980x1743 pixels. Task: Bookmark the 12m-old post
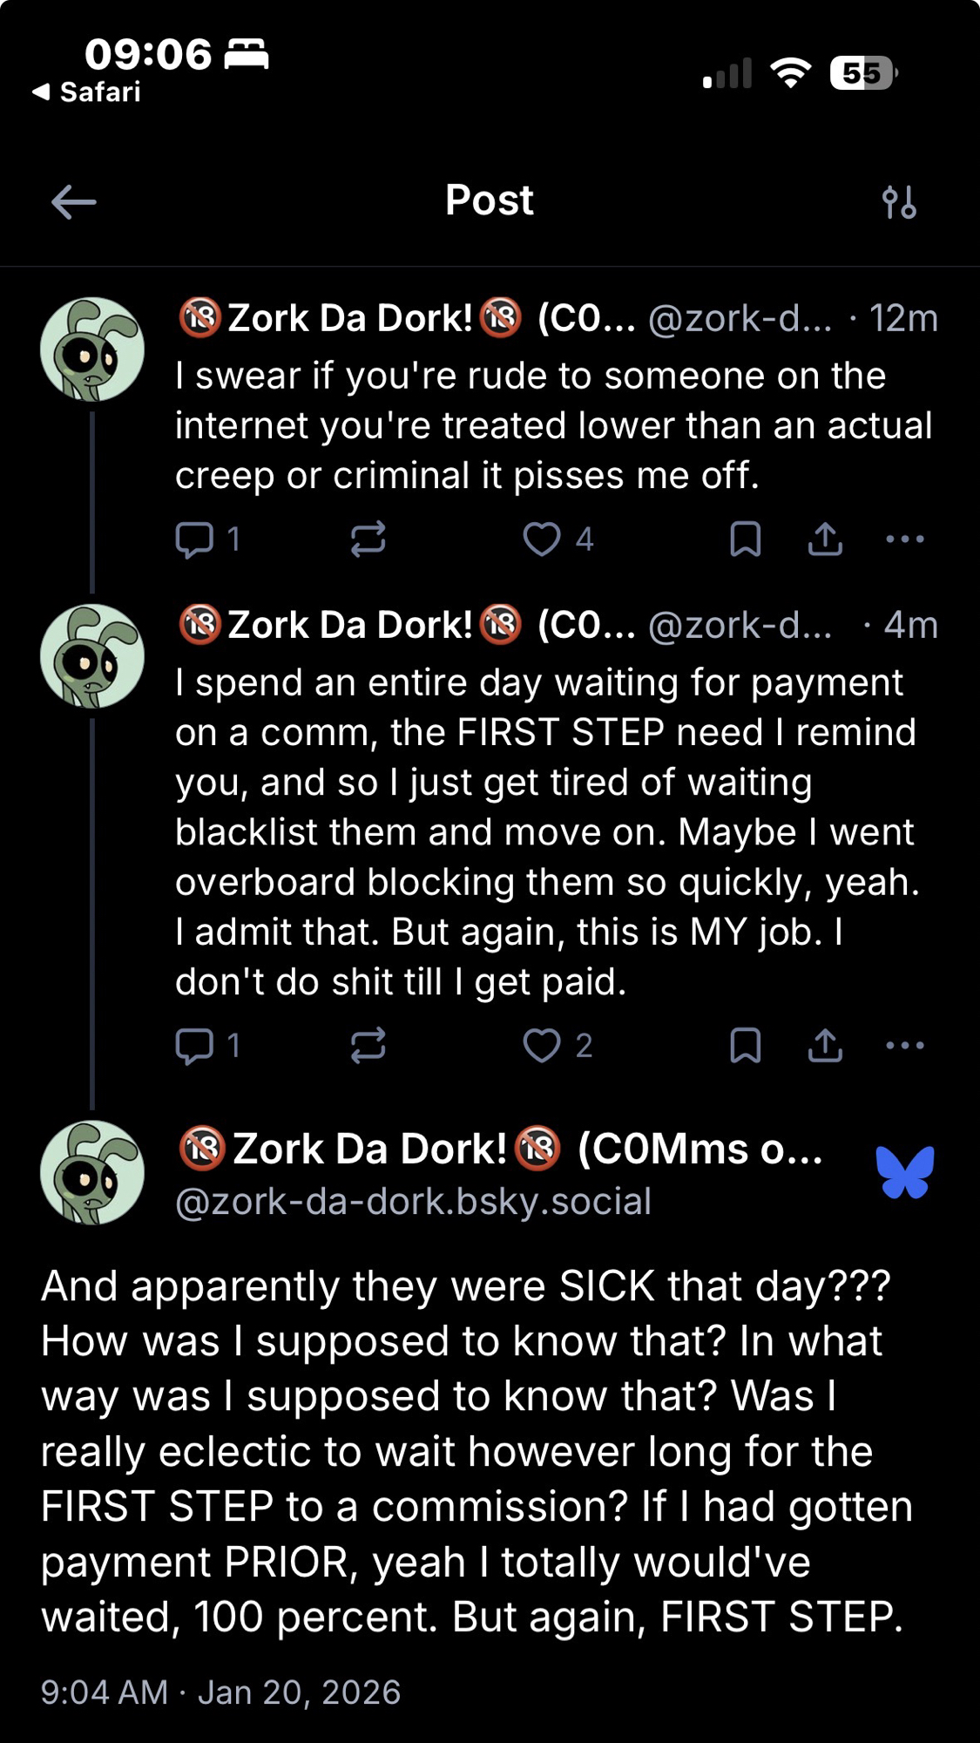[x=745, y=539]
